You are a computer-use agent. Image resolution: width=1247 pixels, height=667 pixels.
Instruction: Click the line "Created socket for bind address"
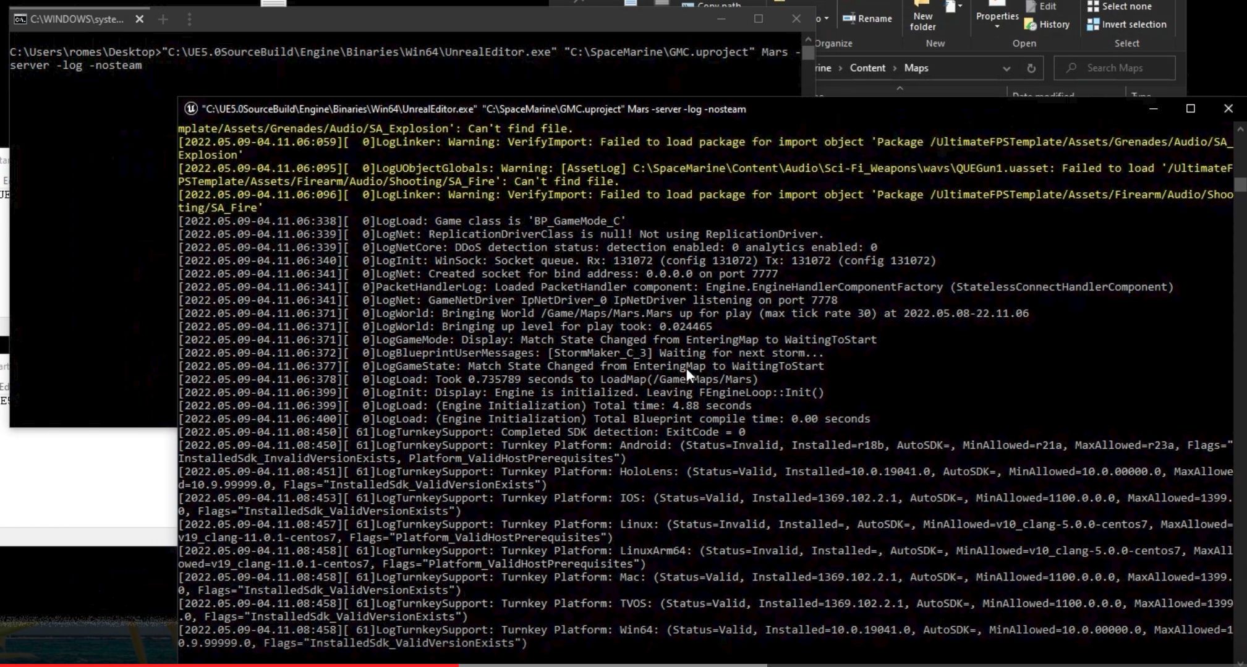[478, 274]
